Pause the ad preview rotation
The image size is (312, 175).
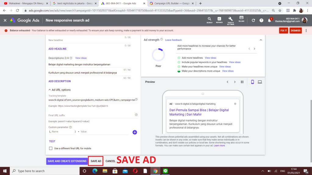pos(242,82)
